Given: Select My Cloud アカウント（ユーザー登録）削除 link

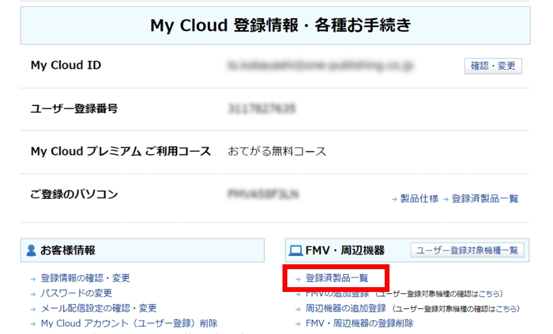Looking at the screenshot, I should [x=129, y=323].
